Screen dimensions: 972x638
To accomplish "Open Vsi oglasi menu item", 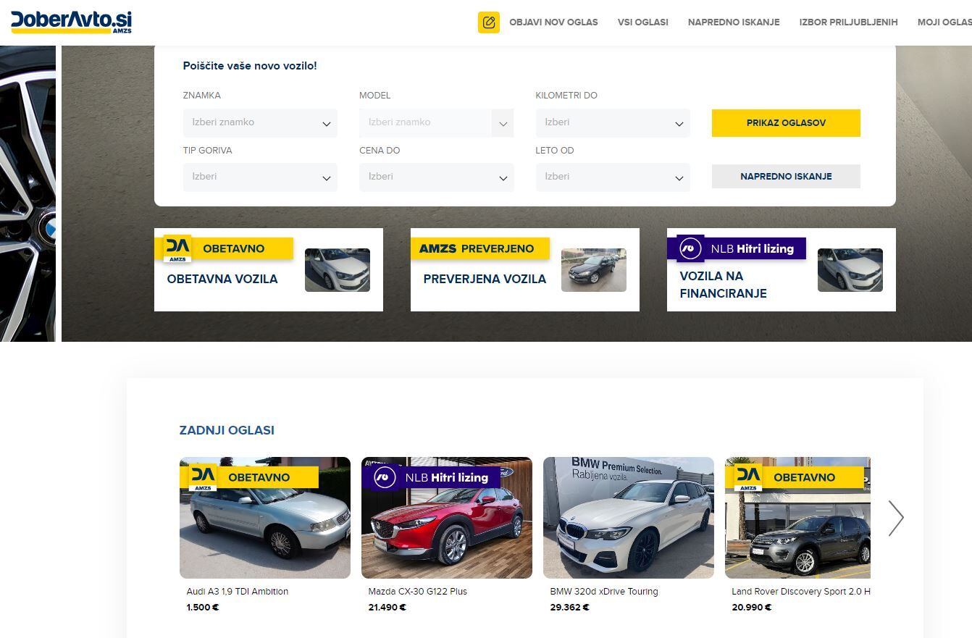I will coord(642,22).
